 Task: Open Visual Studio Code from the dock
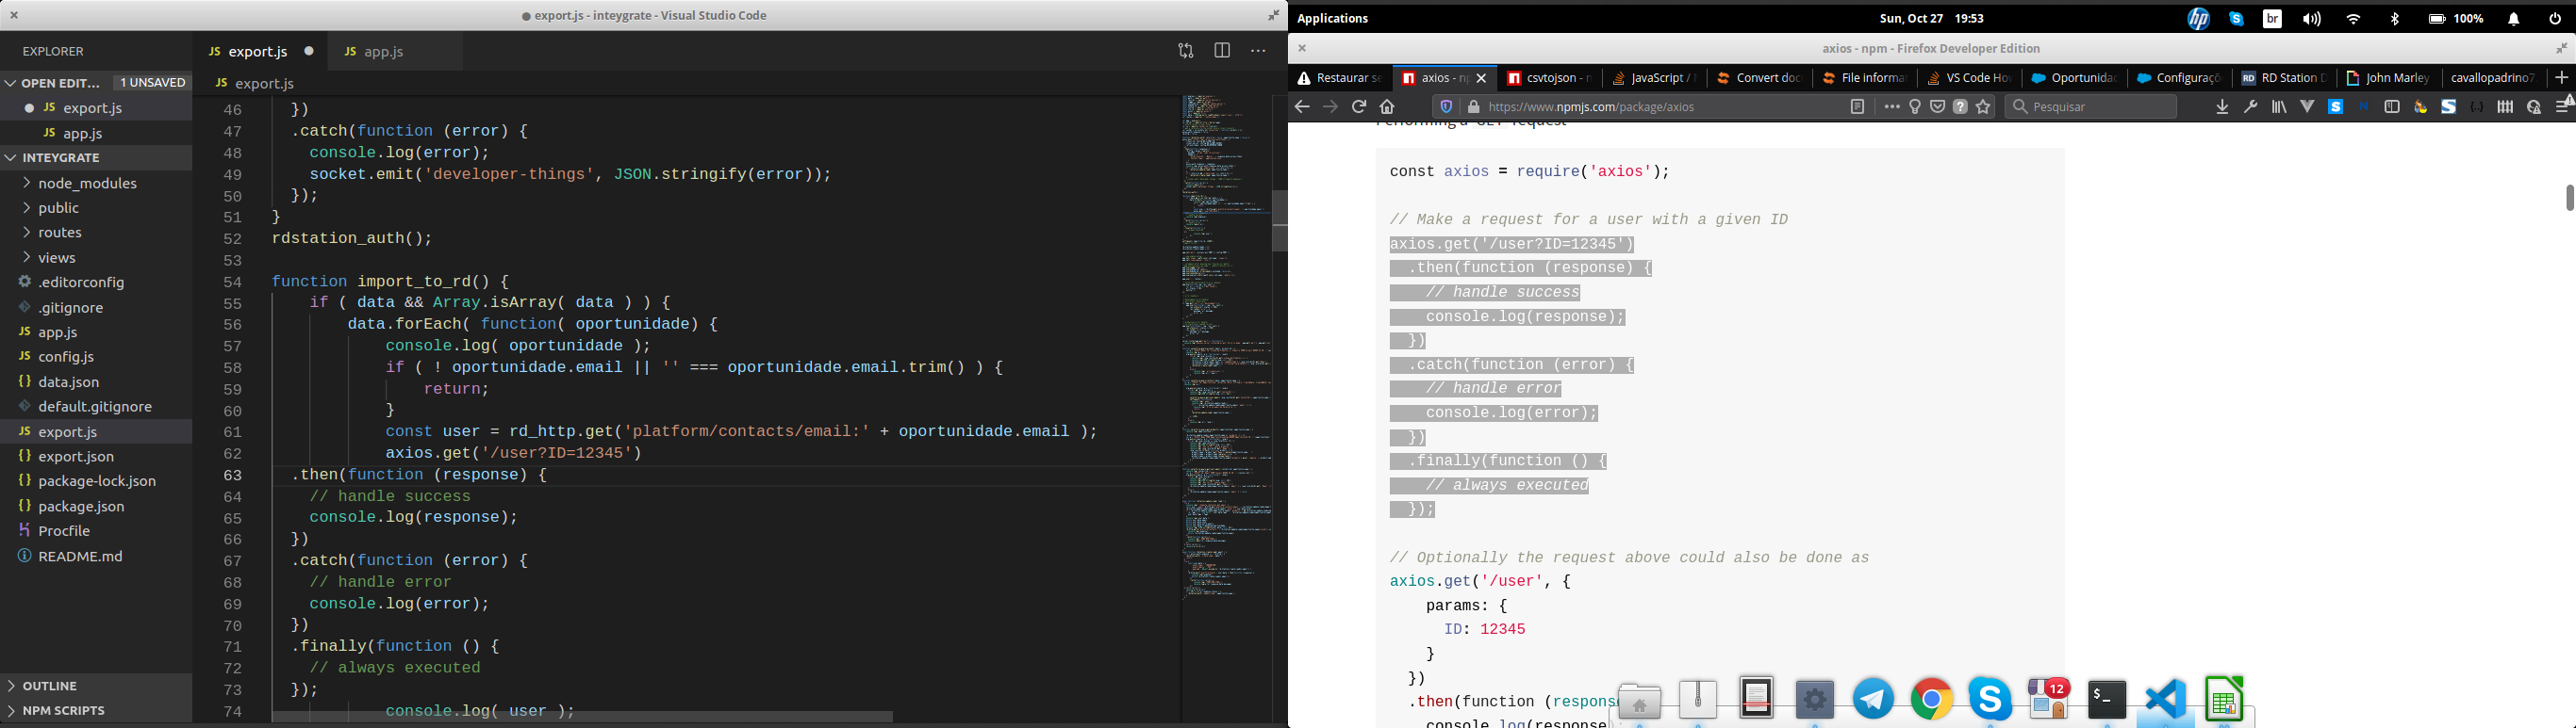click(x=2165, y=699)
